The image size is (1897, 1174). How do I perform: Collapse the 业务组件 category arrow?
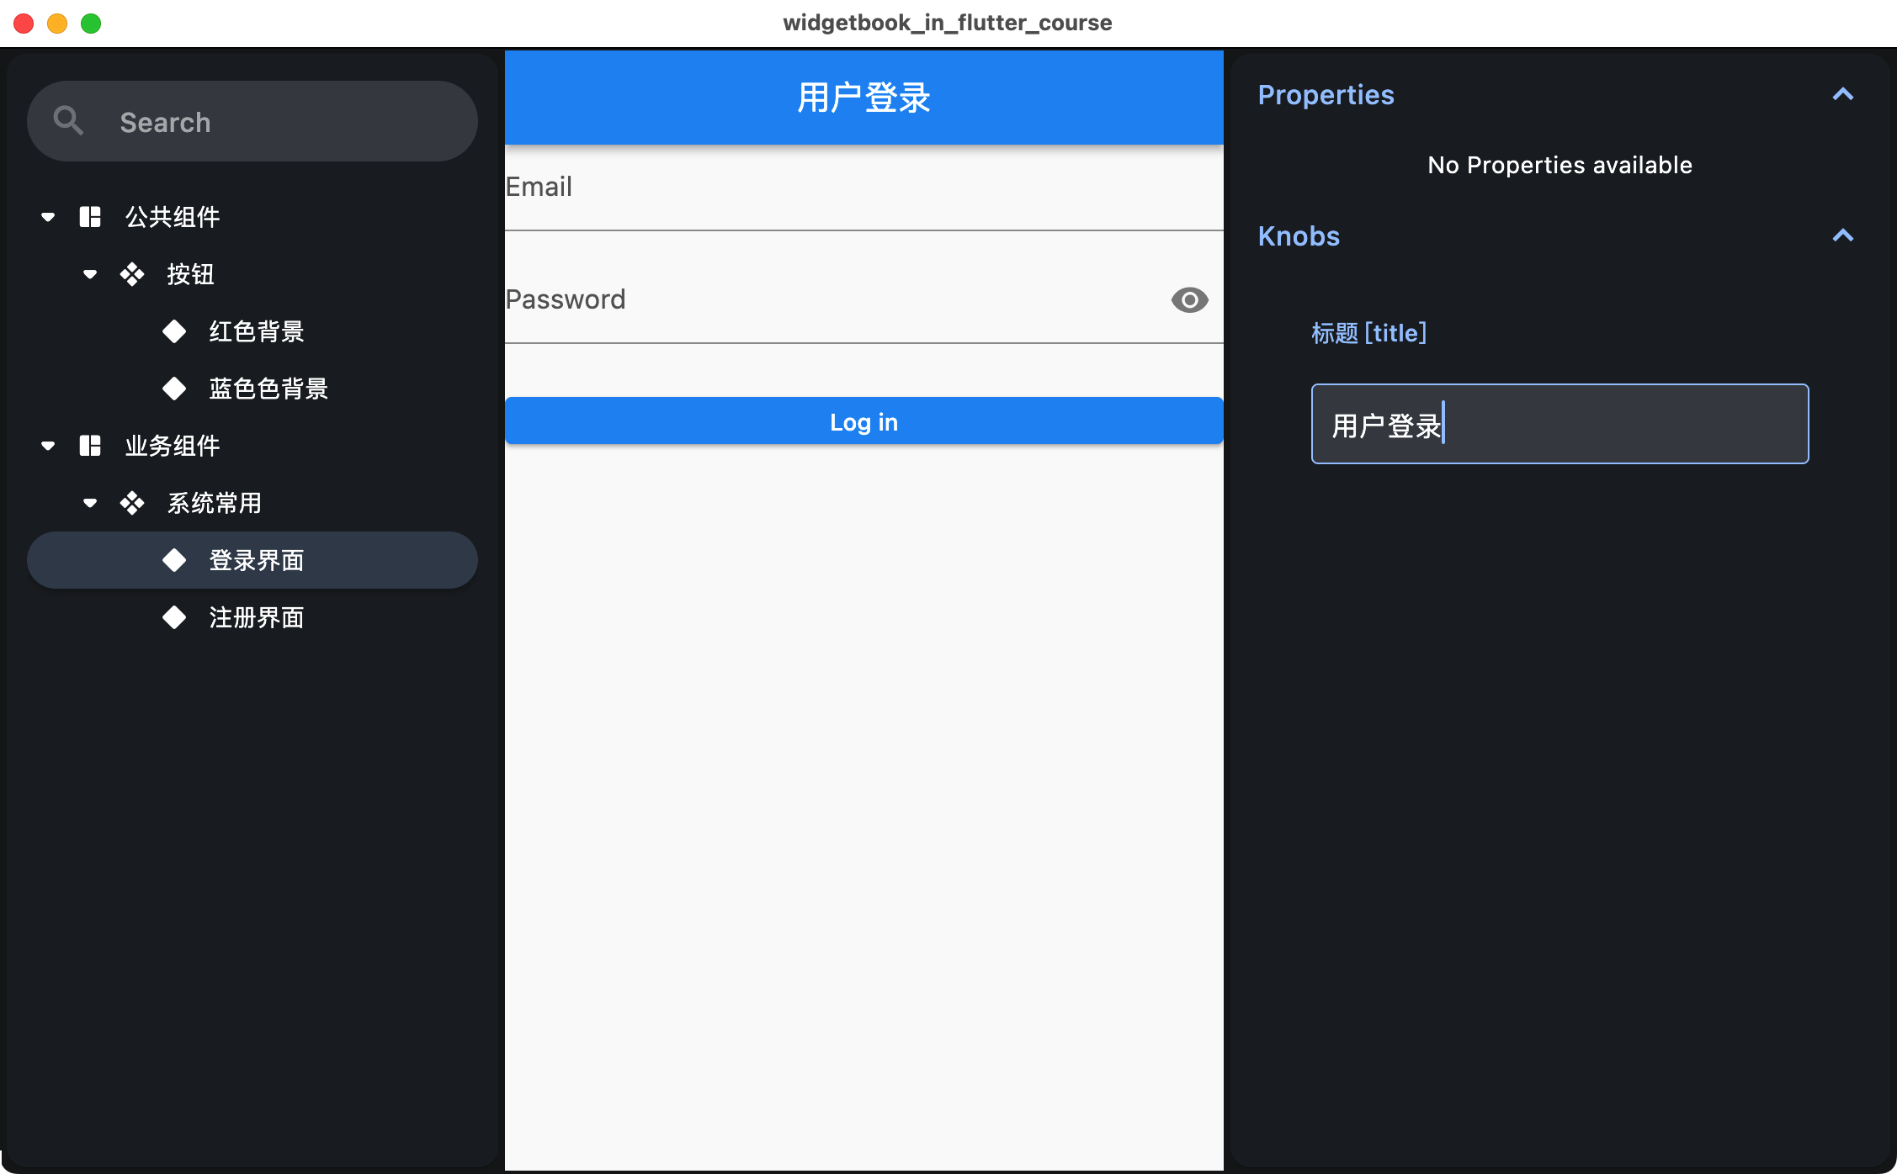click(x=48, y=446)
